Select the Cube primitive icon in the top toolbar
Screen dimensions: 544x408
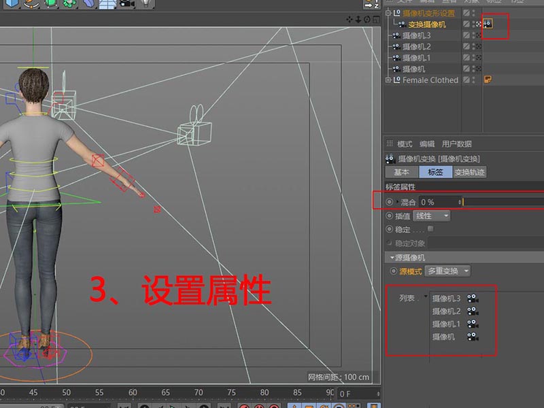pos(12,5)
